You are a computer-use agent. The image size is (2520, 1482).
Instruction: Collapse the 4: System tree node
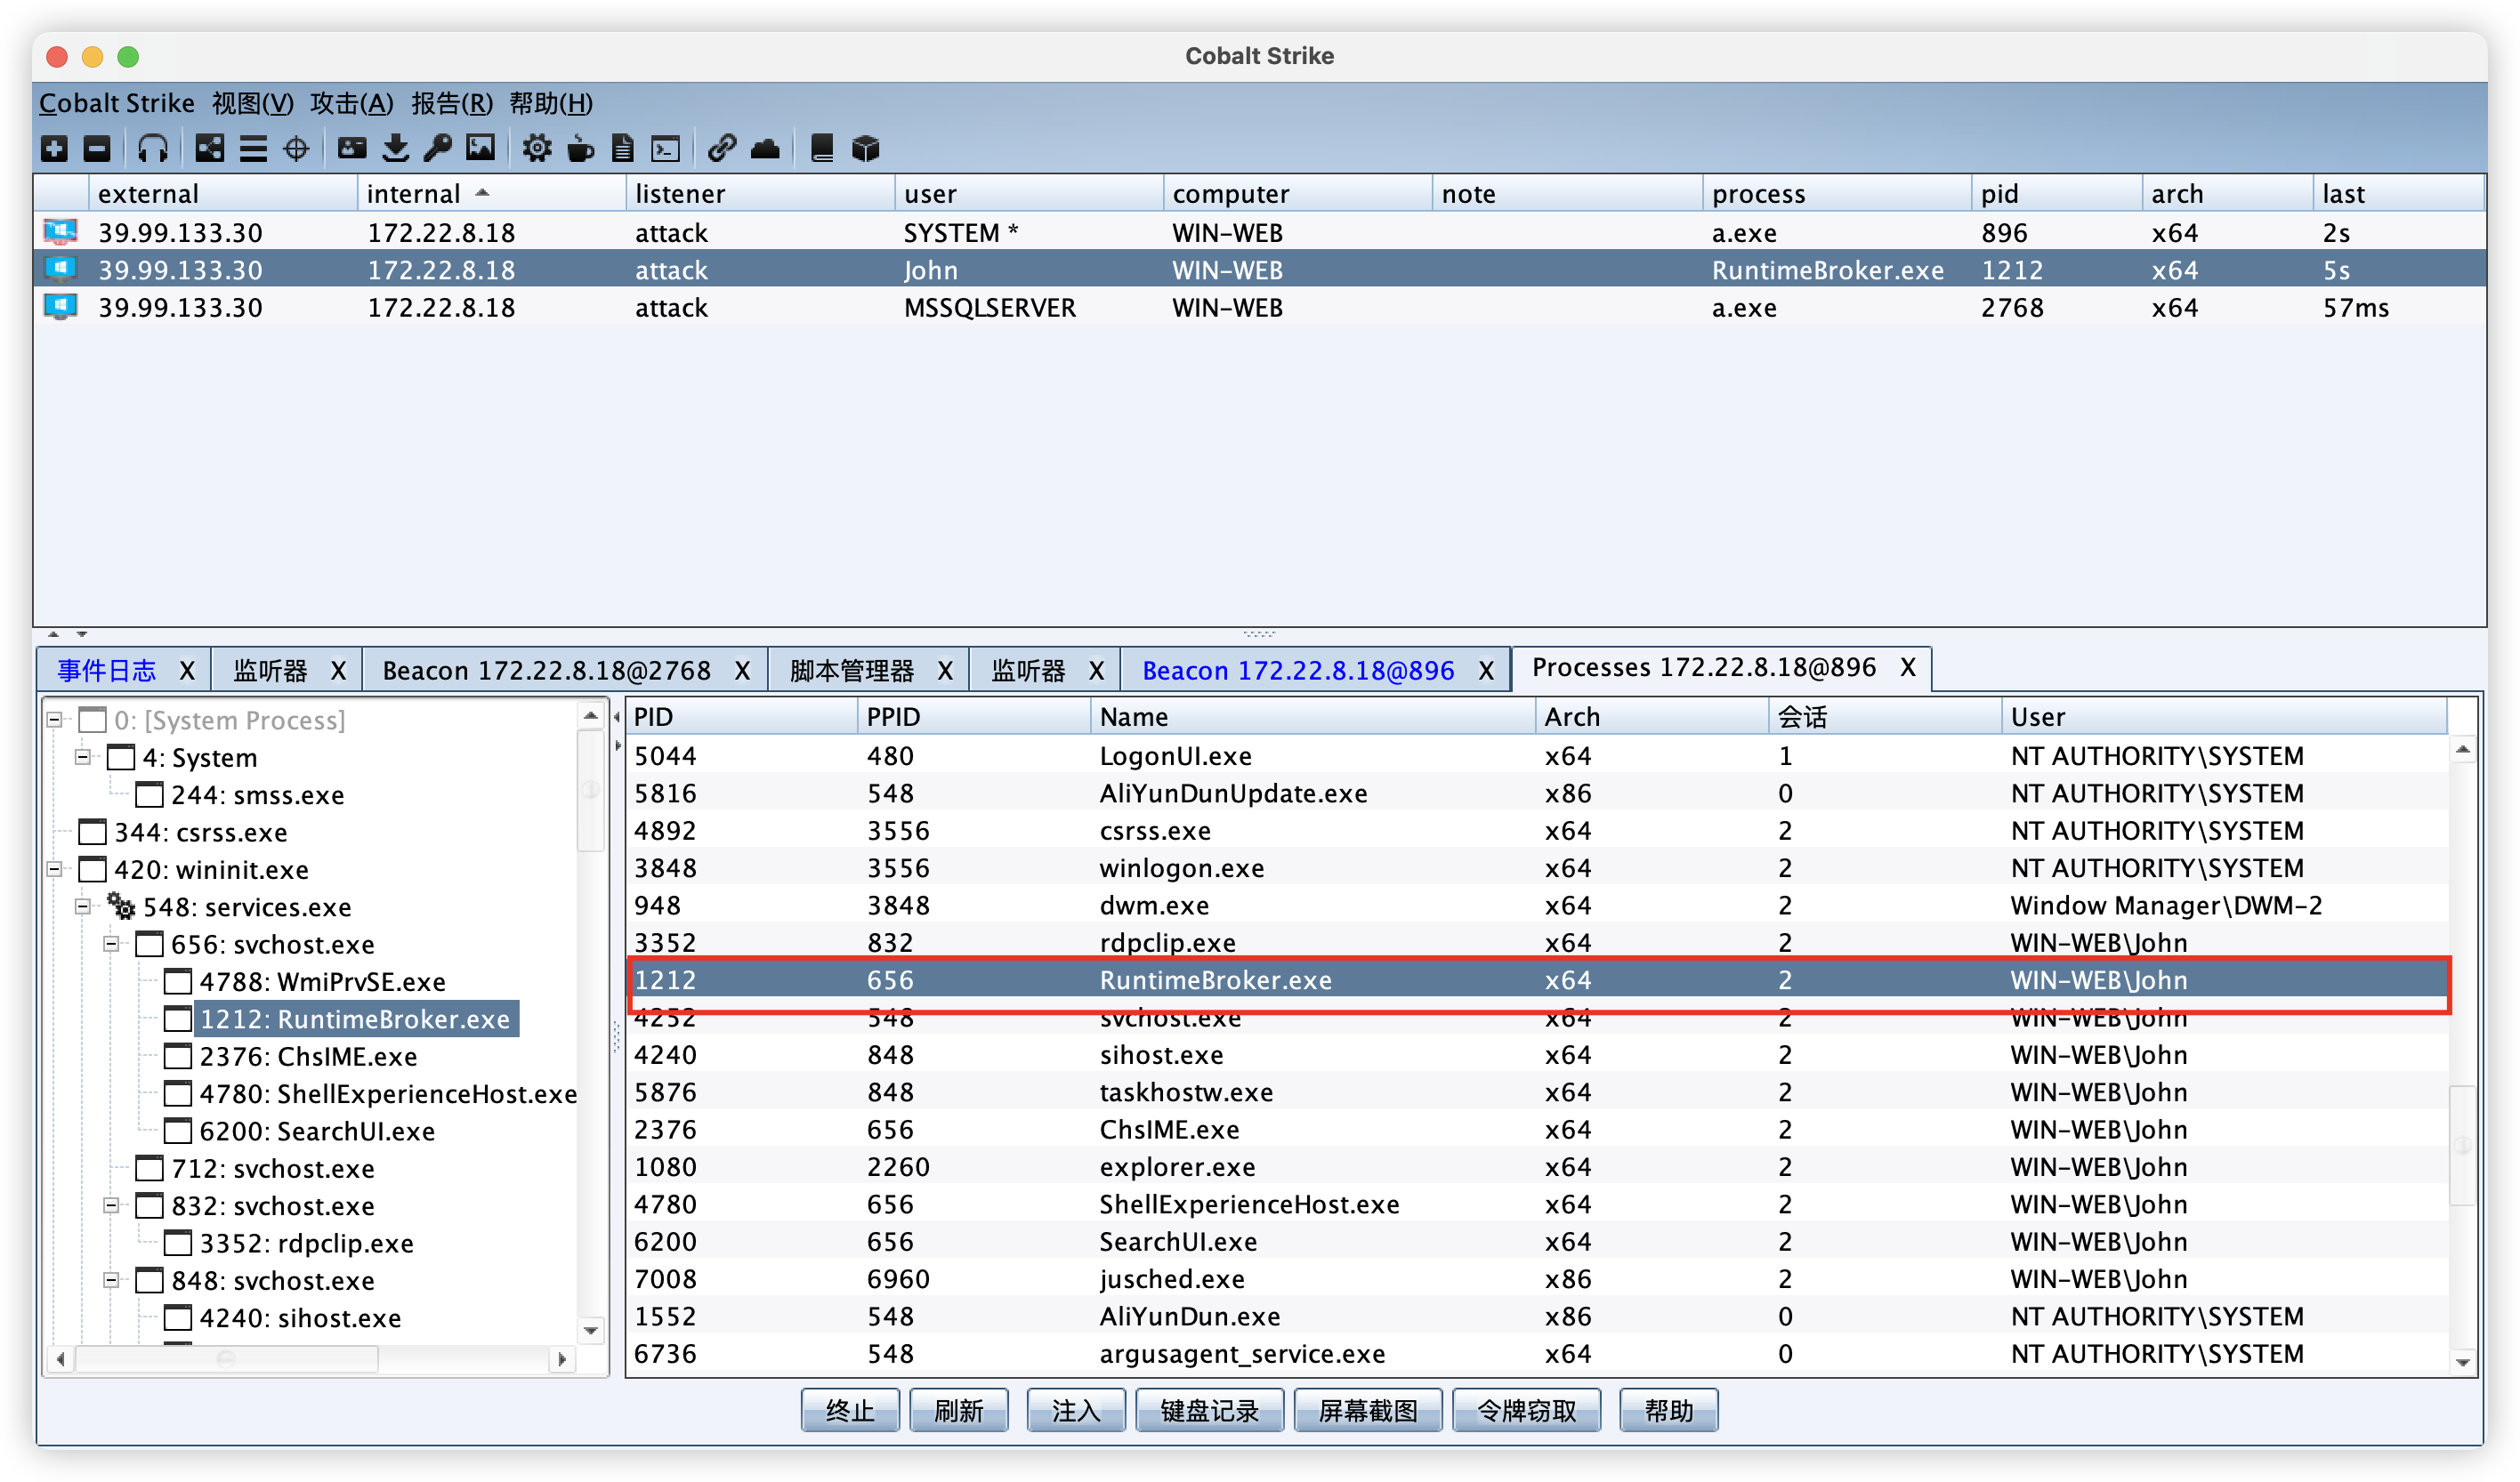tap(83, 757)
